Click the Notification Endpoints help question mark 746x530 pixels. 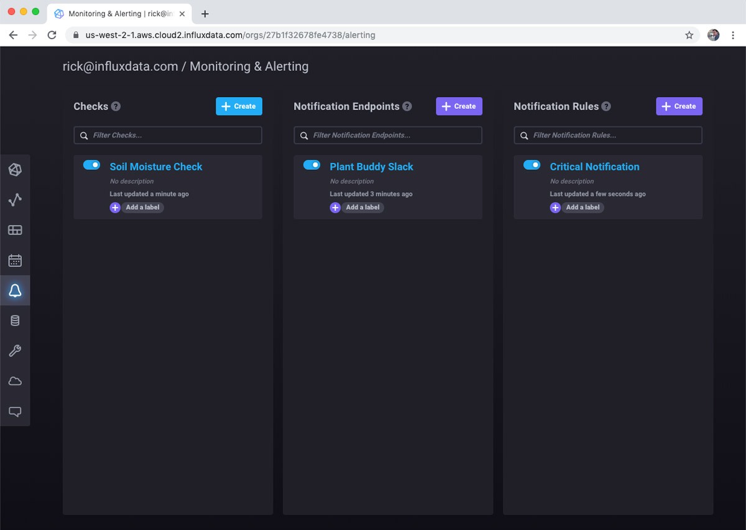tap(408, 106)
